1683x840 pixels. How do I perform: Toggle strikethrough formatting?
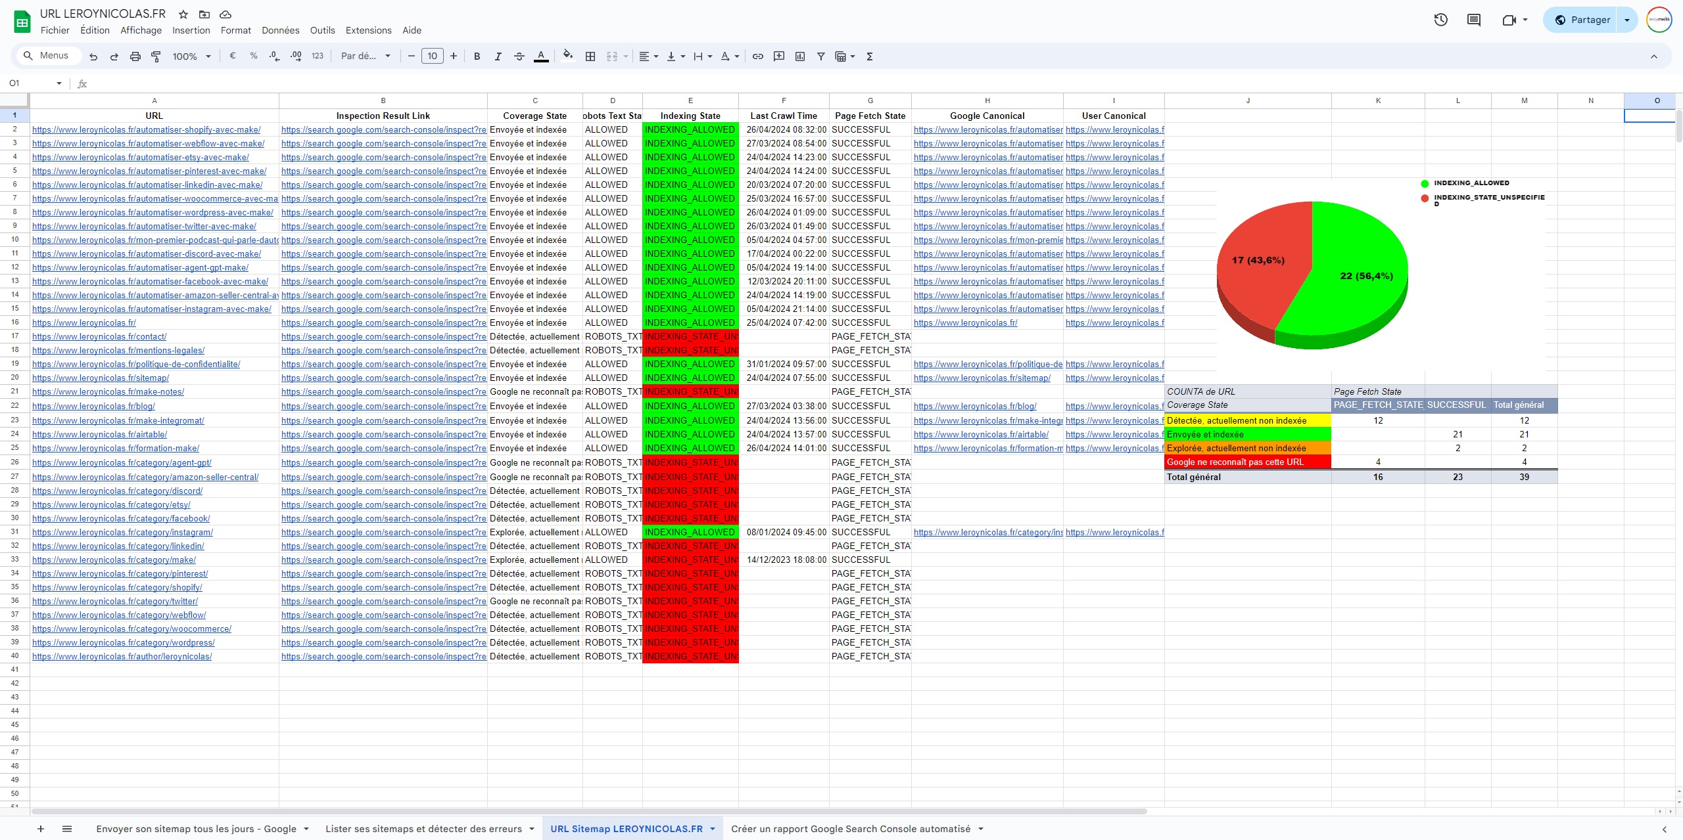519,56
